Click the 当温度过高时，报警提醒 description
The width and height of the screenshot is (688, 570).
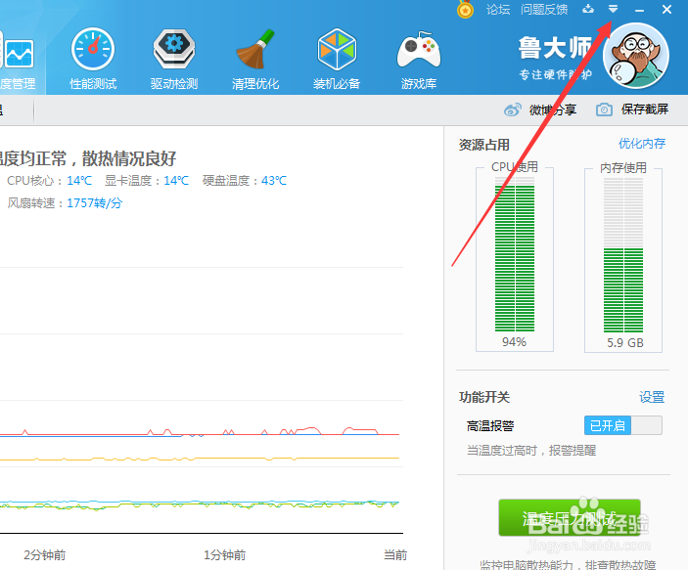tap(531, 451)
